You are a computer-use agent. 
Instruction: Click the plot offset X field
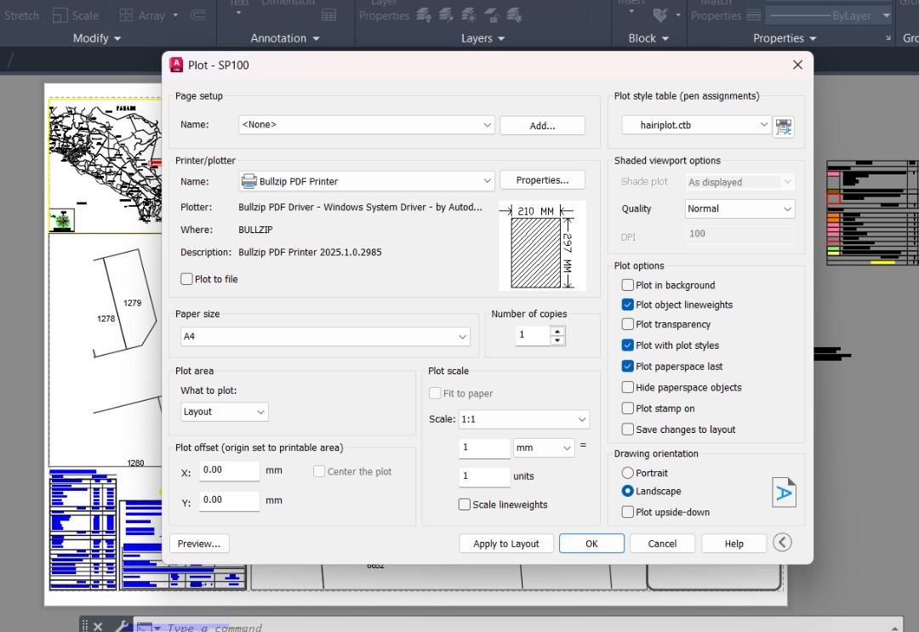coord(229,470)
